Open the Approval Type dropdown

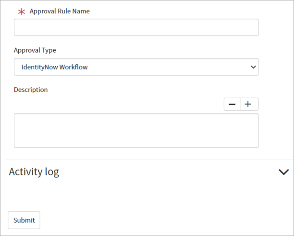click(x=136, y=67)
